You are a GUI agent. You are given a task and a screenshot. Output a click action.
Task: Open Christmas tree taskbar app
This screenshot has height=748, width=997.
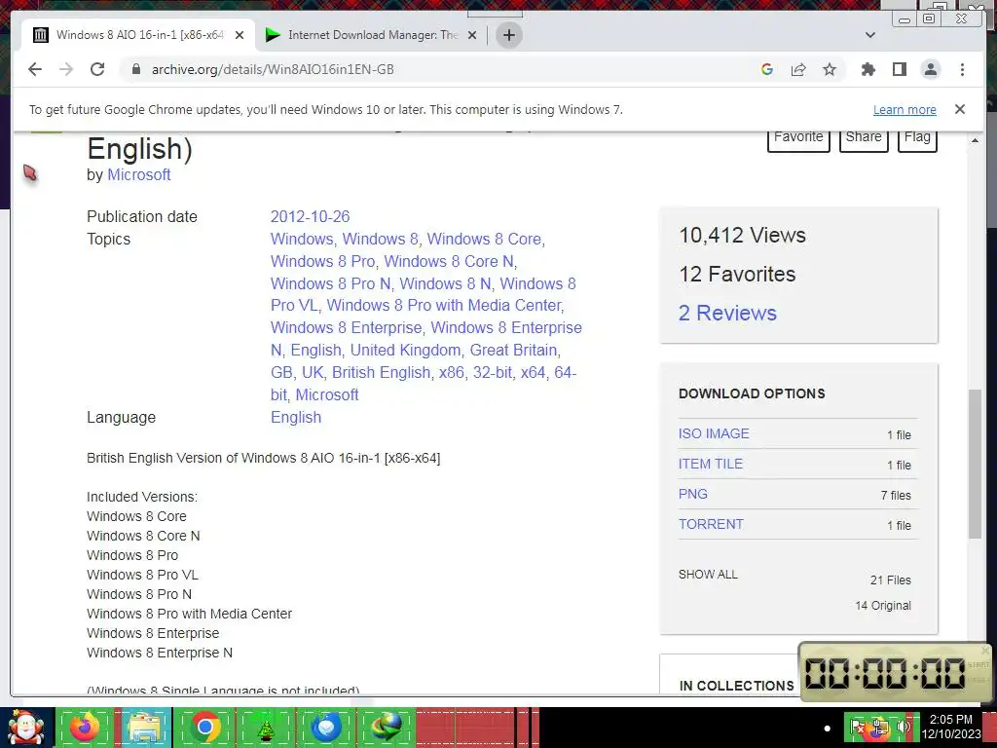265,729
